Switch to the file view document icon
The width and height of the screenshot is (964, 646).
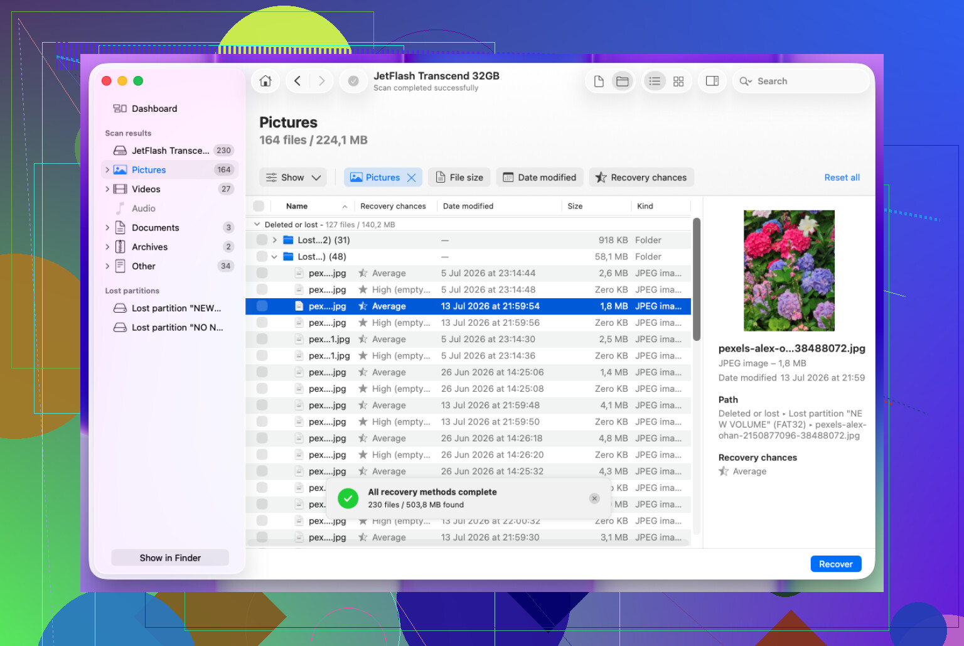coord(599,81)
